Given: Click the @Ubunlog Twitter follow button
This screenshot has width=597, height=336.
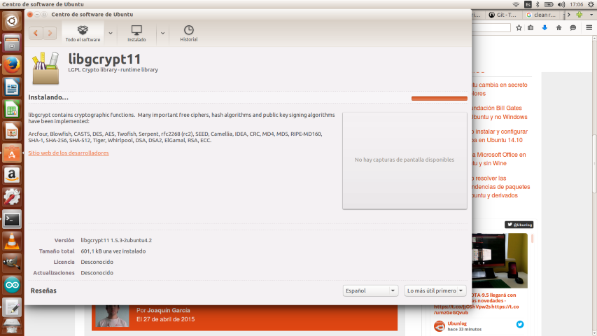Looking at the screenshot, I should (x=519, y=225).
